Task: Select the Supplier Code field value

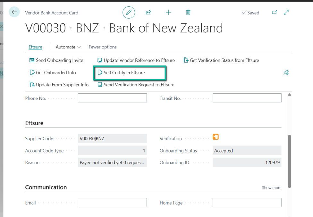Action: point(112,138)
